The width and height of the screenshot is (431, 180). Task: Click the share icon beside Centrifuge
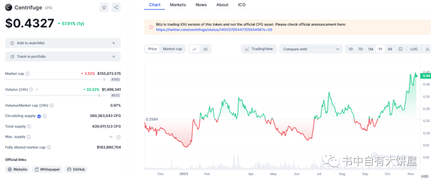click(x=116, y=7)
